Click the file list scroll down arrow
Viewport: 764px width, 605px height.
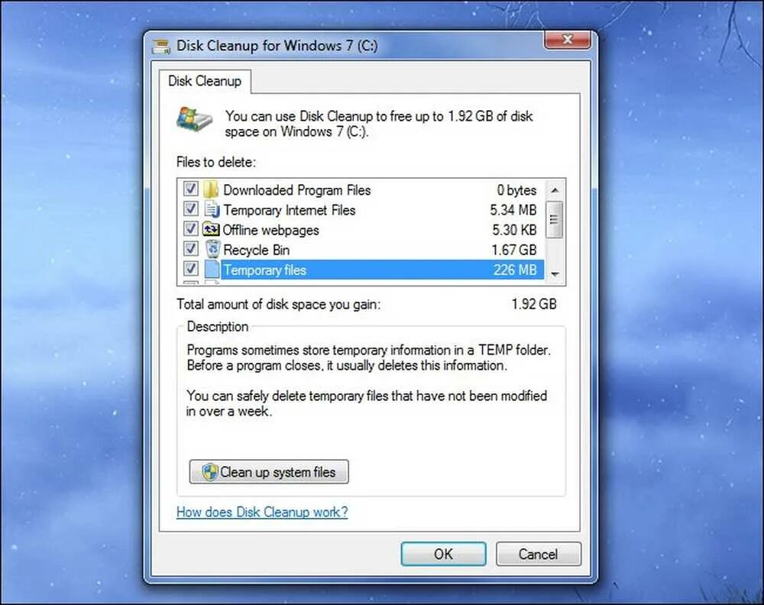pos(555,274)
